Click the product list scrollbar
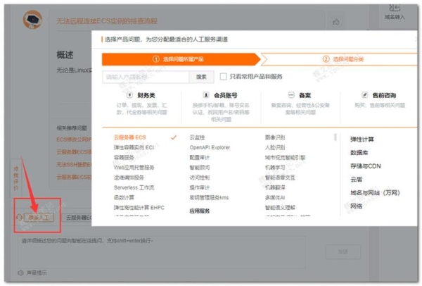This screenshot has height=286, width=422. click(335, 137)
